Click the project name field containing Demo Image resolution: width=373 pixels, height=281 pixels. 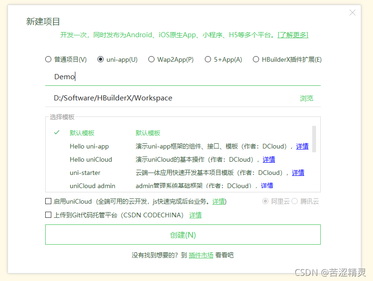(183, 77)
